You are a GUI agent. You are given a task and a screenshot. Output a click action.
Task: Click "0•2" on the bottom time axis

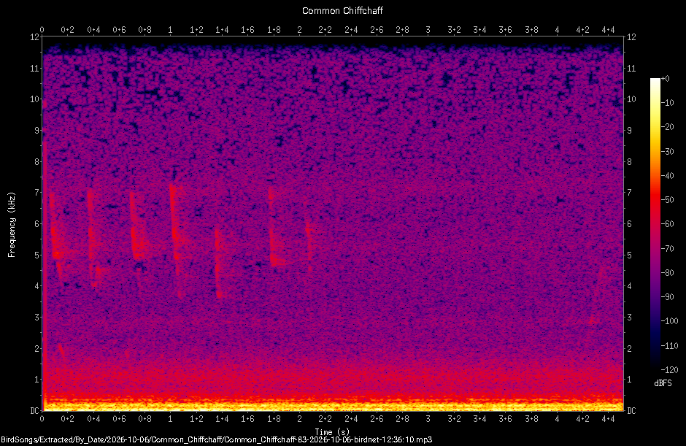pos(67,419)
